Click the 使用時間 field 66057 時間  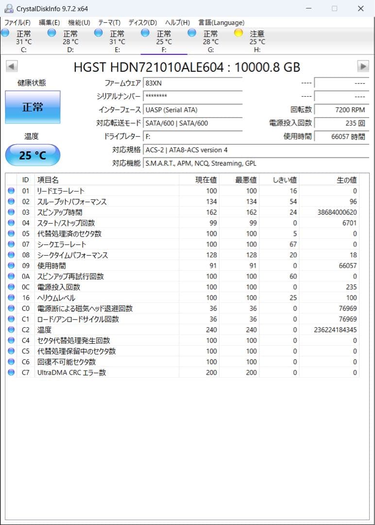click(x=341, y=137)
